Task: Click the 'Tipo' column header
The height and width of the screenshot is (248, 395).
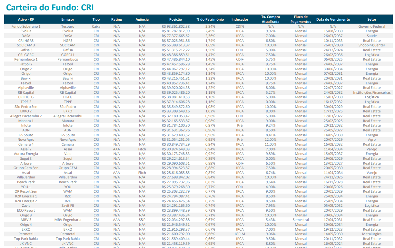Action: (x=96, y=19)
